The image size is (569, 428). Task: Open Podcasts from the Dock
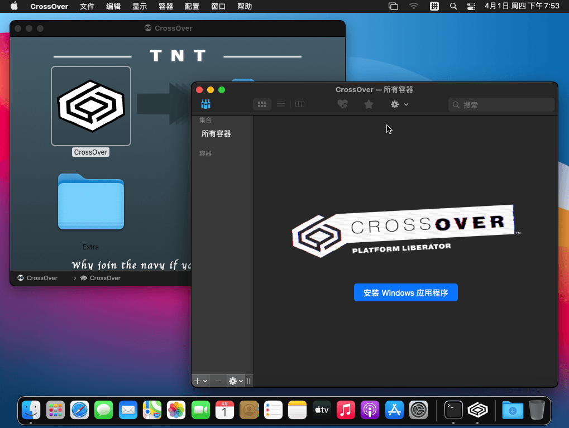pyautogui.click(x=370, y=410)
